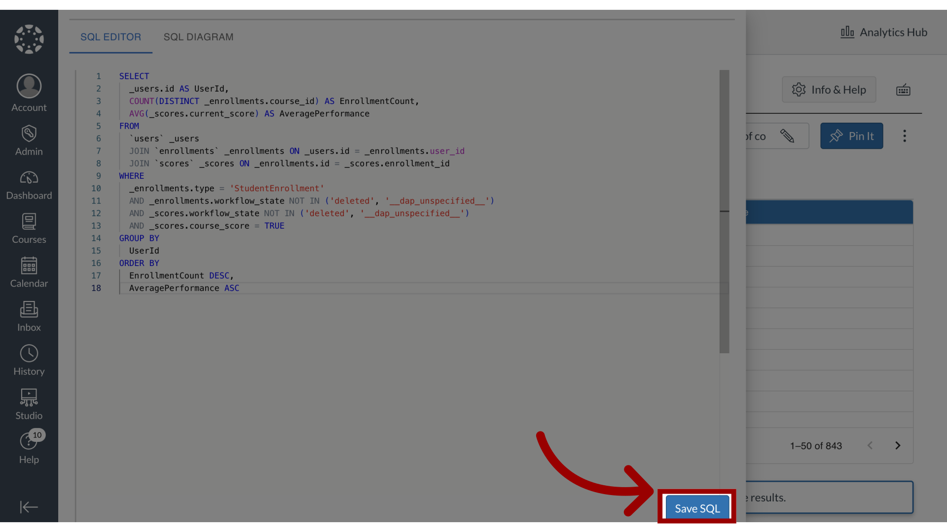Switch to SQL DIAGRAM tab
The width and height of the screenshot is (947, 532).
198,36
